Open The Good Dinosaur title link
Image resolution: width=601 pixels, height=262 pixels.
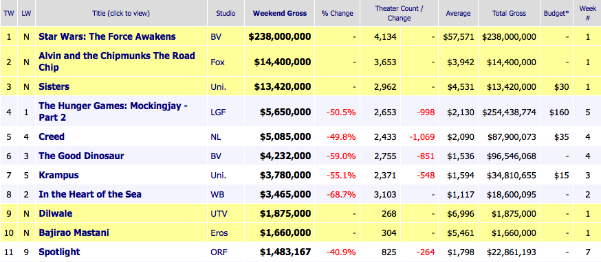pos(81,156)
